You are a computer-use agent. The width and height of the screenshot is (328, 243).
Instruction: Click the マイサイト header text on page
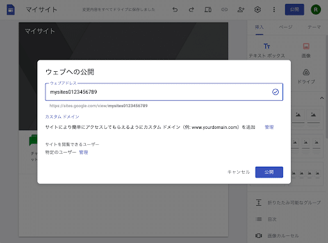pyautogui.click(x=40, y=31)
